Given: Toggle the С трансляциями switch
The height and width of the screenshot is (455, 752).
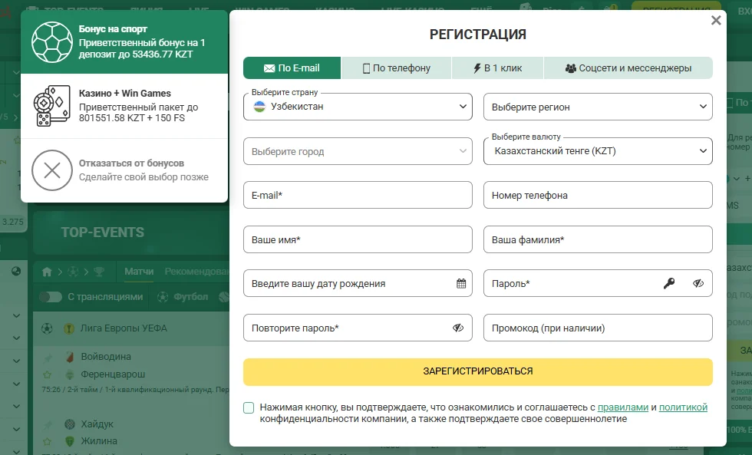Looking at the screenshot, I should (51, 297).
